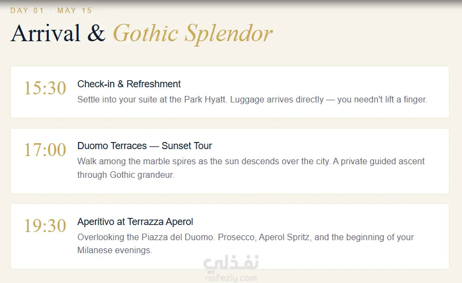Select the Sunset Tour itinerary card
462x283 pixels.
coord(230,161)
